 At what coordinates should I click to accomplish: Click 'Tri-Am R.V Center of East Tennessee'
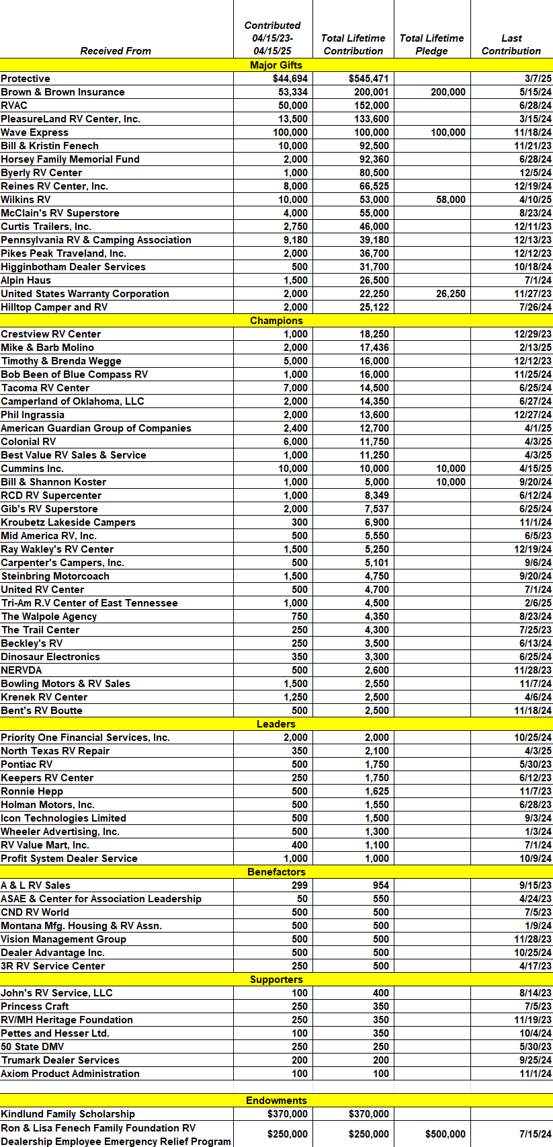tap(89, 603)
